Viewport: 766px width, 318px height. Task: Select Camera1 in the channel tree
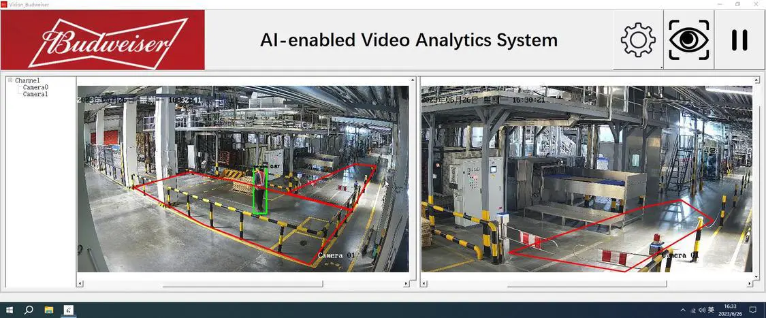click(x=35, y=94)
